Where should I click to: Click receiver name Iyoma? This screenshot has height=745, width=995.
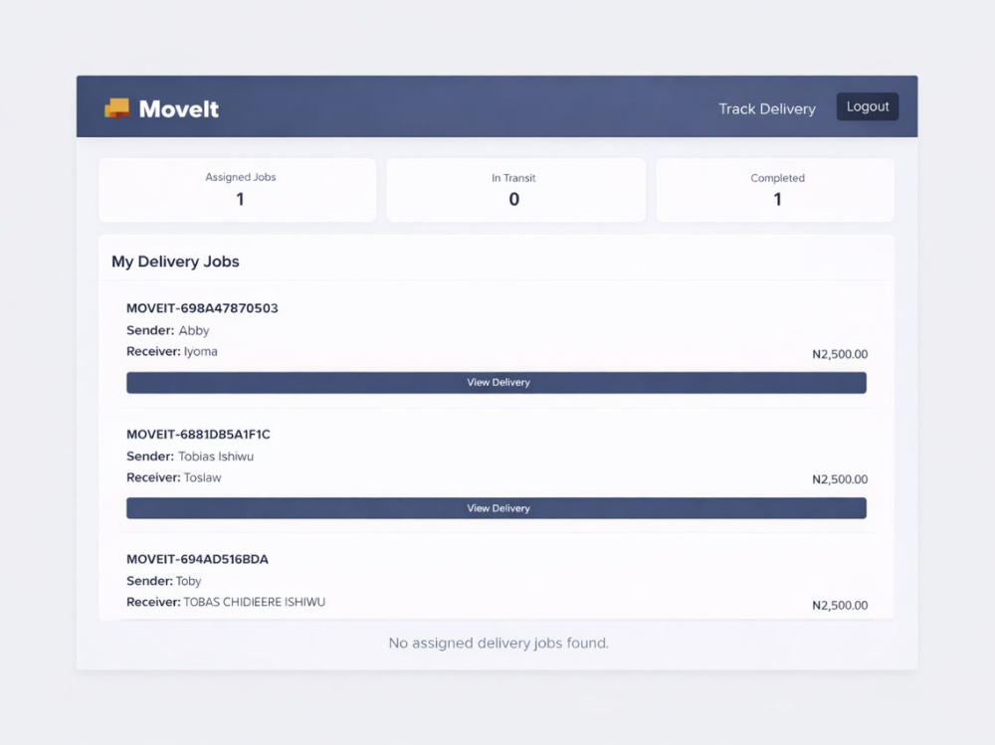tap(201, 351)
